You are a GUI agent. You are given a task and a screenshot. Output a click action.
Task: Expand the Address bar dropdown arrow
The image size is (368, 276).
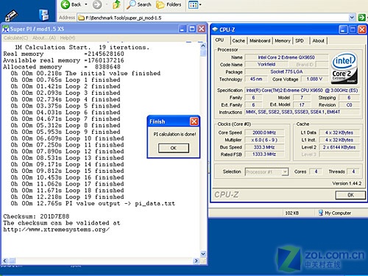pyautogui.click(x=352, y=18)
